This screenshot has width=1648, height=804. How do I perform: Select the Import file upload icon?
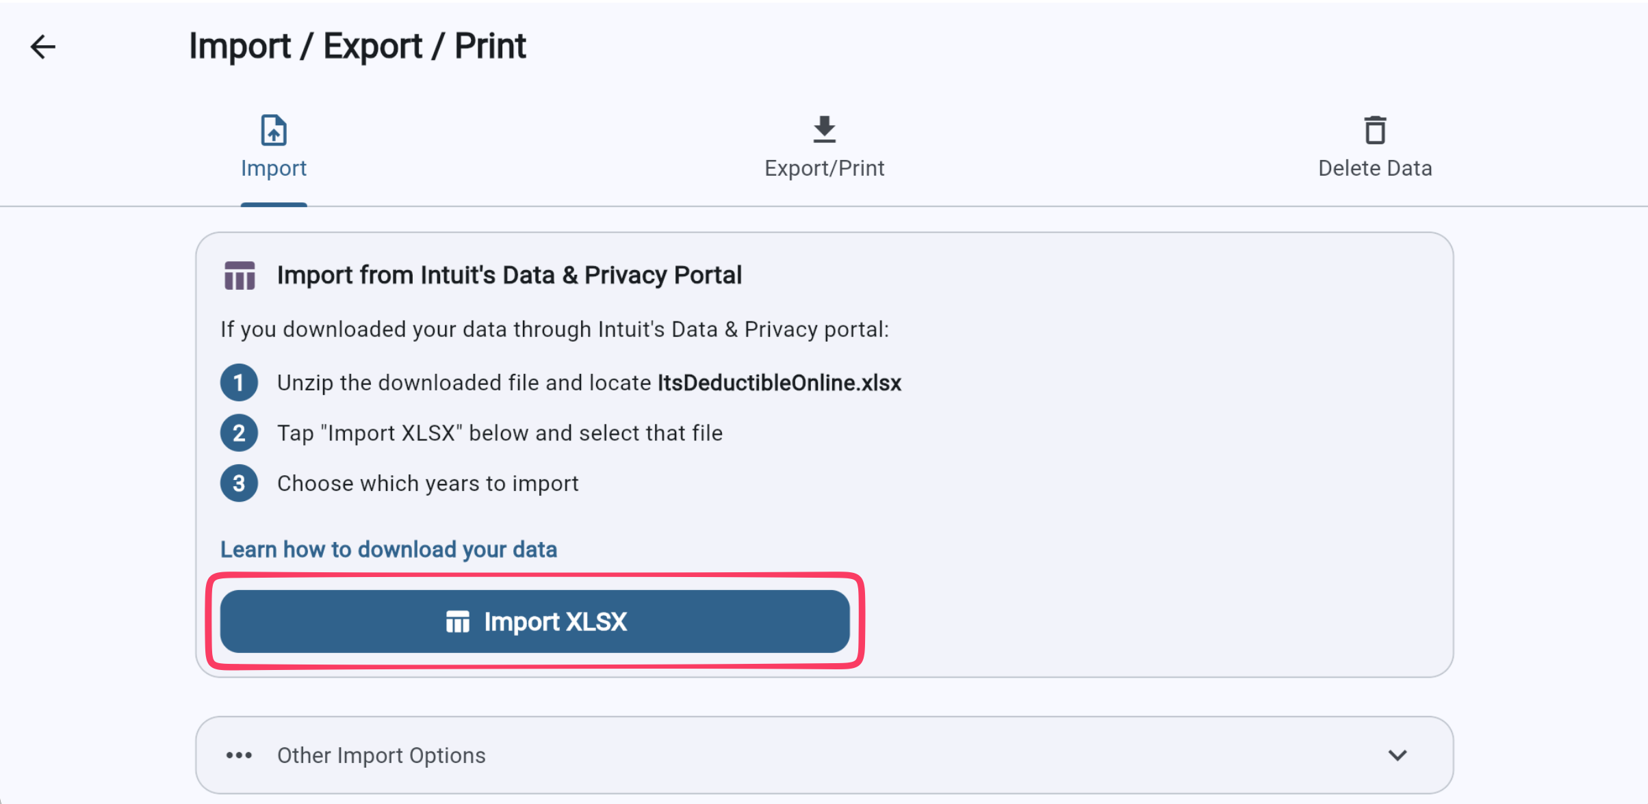273,130
